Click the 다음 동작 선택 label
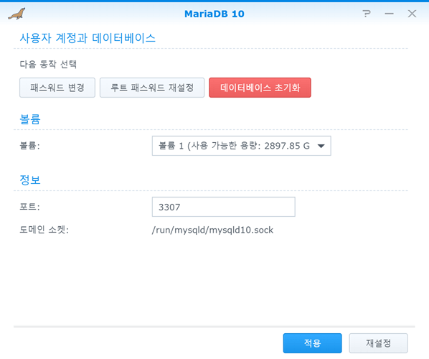The width and height of the screenshot is (429, 359). pos(48,64)
